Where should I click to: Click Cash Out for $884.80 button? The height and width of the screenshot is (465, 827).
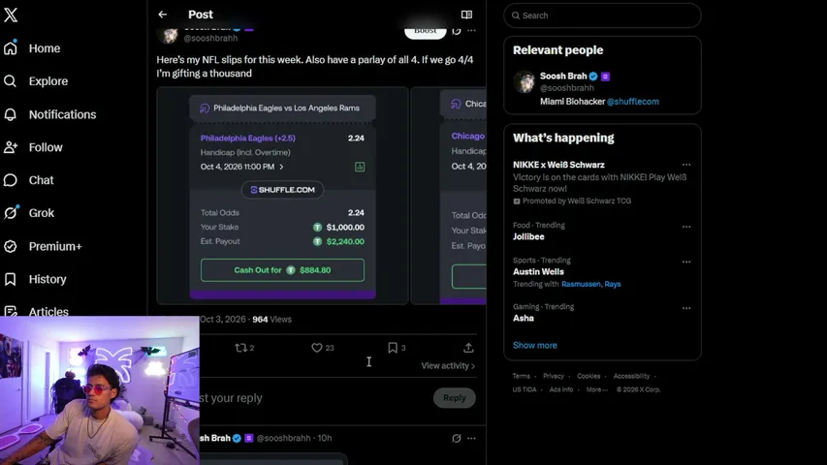point(282,270)
